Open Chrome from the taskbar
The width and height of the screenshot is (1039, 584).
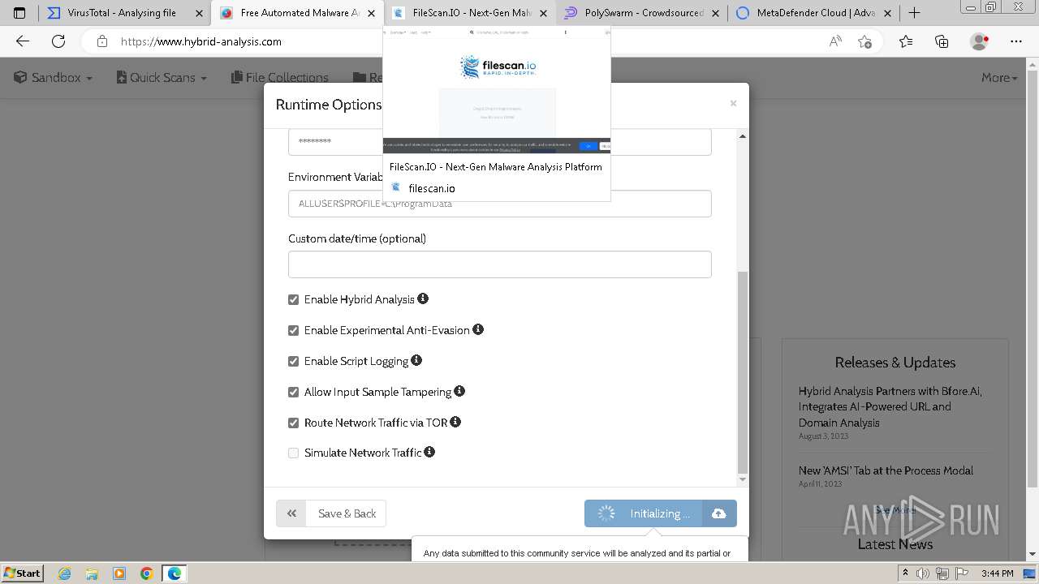coord(147,573)
